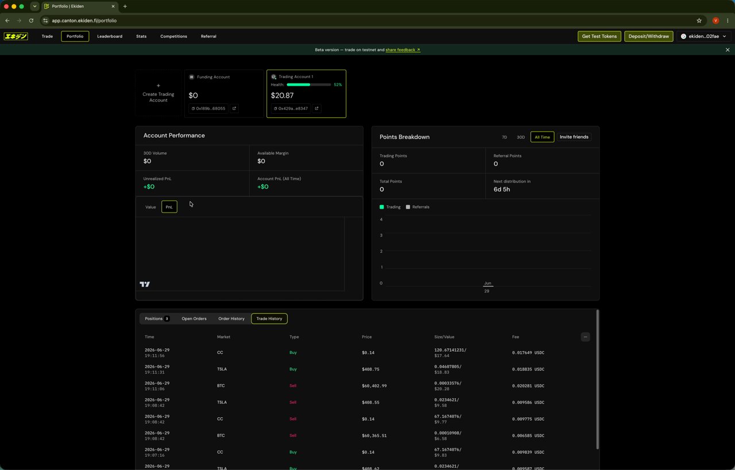Select the PnL chart view
This screenshot has width=735, height=470.
coord(169,207)
